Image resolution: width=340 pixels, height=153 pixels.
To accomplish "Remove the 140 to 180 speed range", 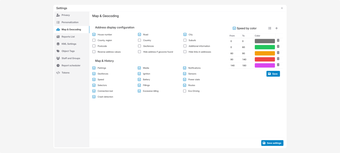I will point(278,65).
